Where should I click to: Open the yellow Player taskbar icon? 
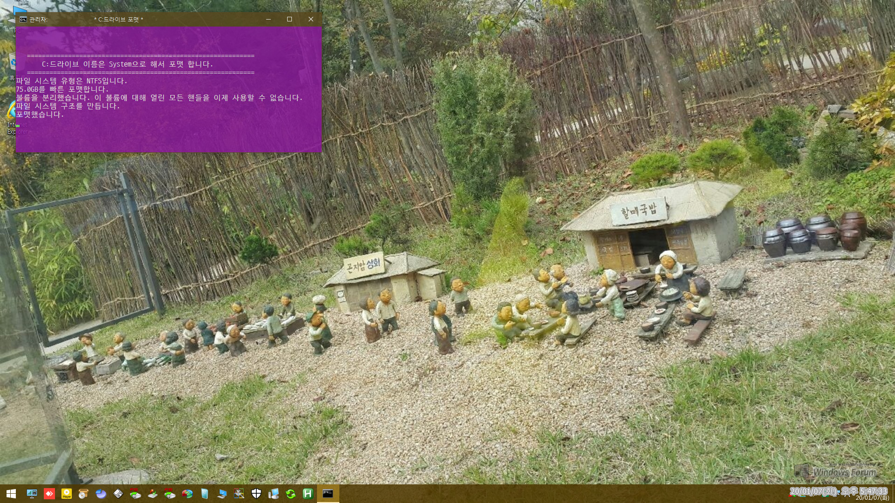tap(66, 494)
